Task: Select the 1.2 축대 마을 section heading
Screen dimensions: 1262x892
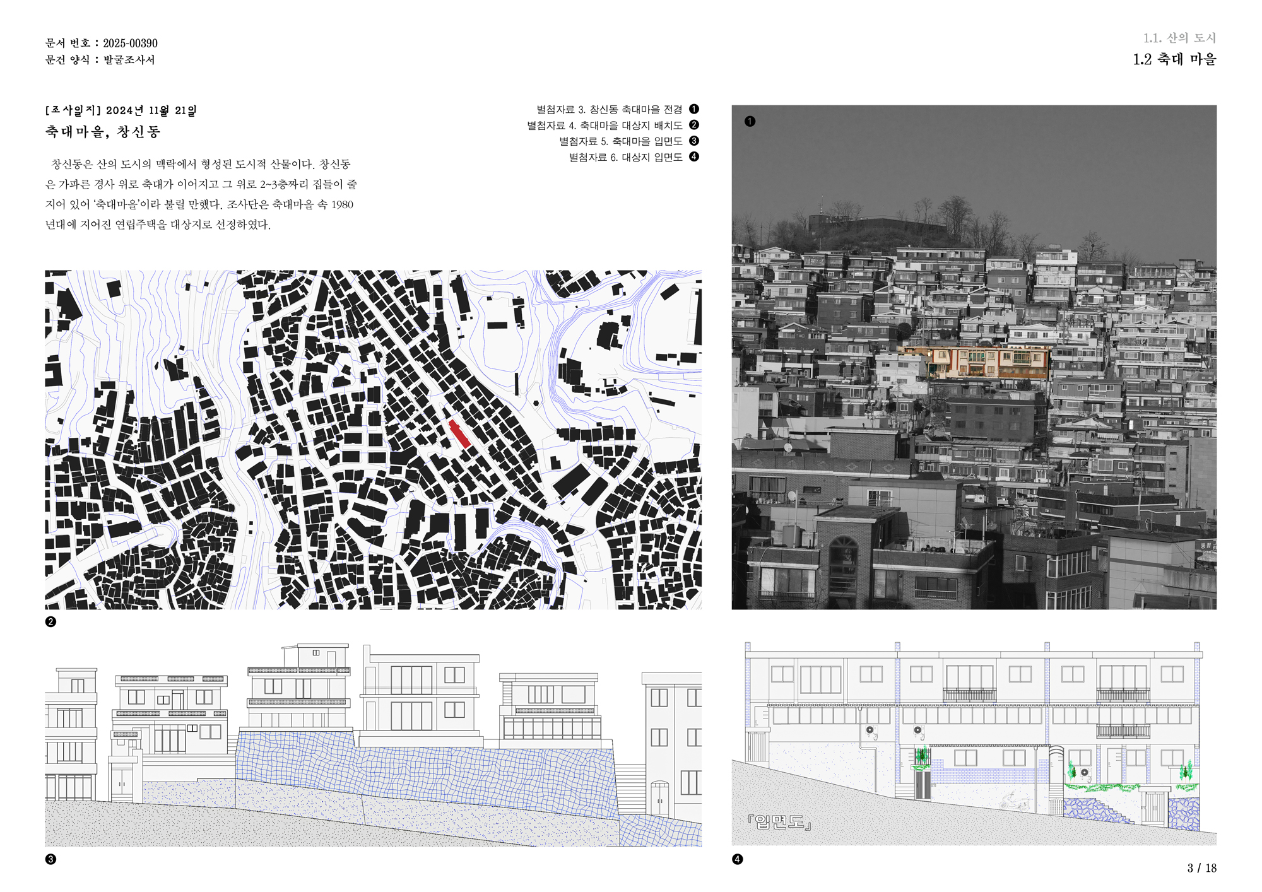Action: [x=1174, y=59]
